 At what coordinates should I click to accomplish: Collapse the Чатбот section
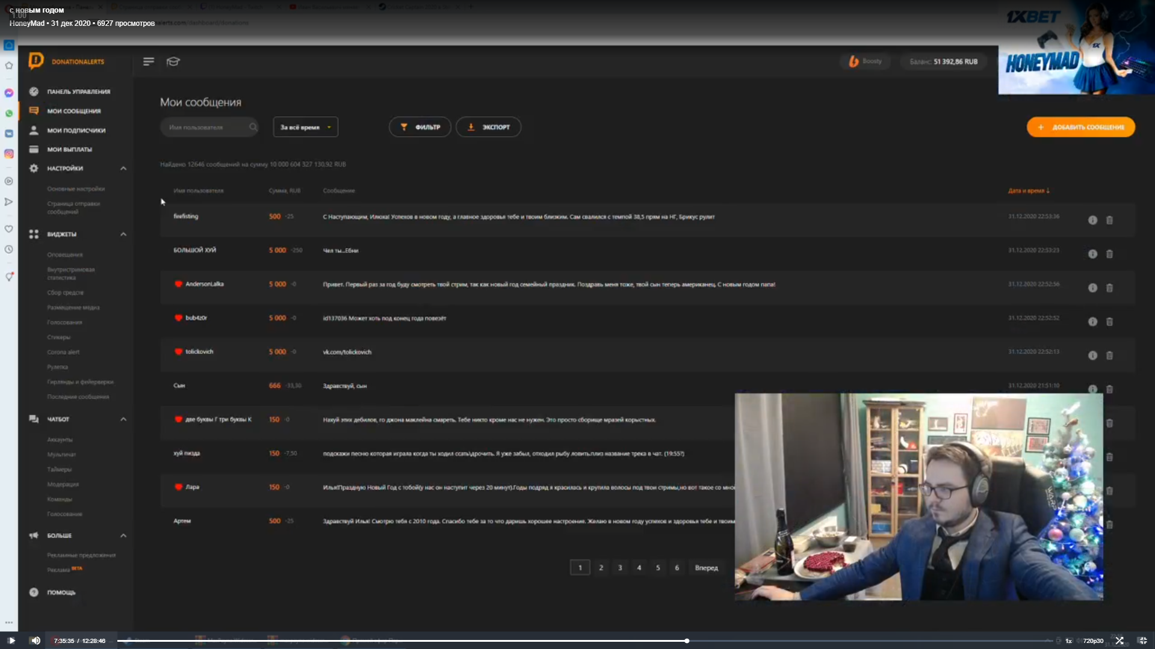click(123, 419)
